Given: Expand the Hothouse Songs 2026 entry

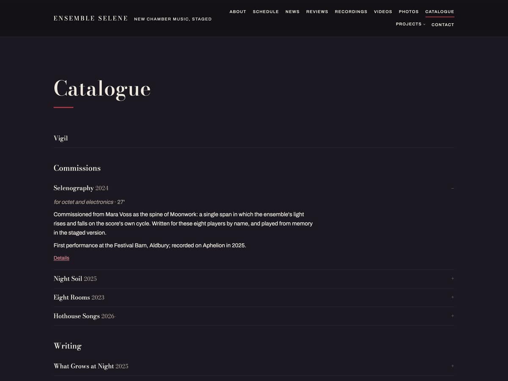Looking at the screenshot, I should click(254, 316).
